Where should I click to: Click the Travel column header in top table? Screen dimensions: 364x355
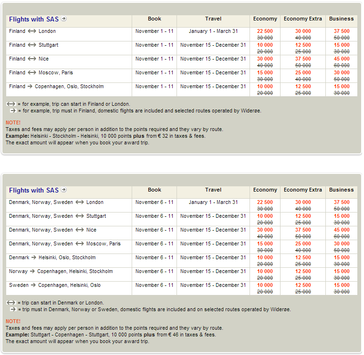pyautogui.click(x=213, y=19)
